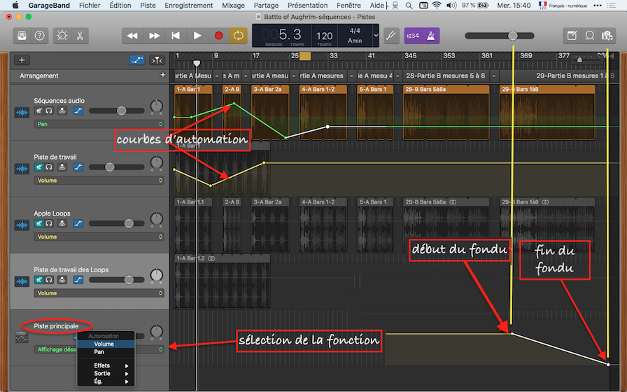Open the Library button in toolbar
Viewport: 627px width, 392px height.
[22, 36]
